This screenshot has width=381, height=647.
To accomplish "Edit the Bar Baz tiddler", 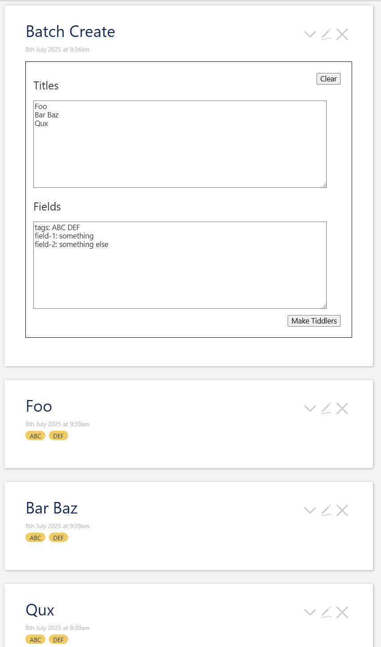I will 326,510.
